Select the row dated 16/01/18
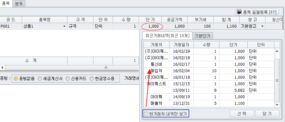 pos(209,77)
